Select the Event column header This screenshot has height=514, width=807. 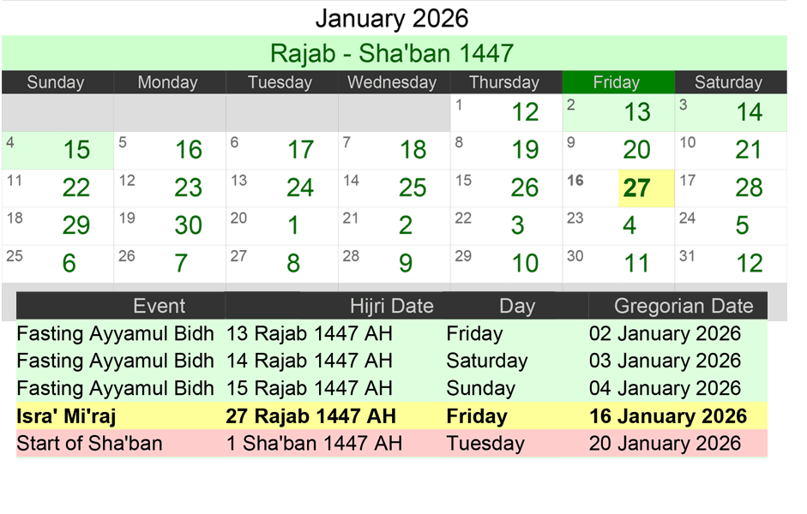pyautogui.click(x=158, y=306)
